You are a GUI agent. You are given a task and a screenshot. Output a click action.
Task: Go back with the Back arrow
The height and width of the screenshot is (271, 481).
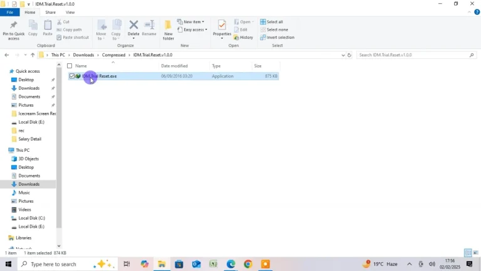7,55
